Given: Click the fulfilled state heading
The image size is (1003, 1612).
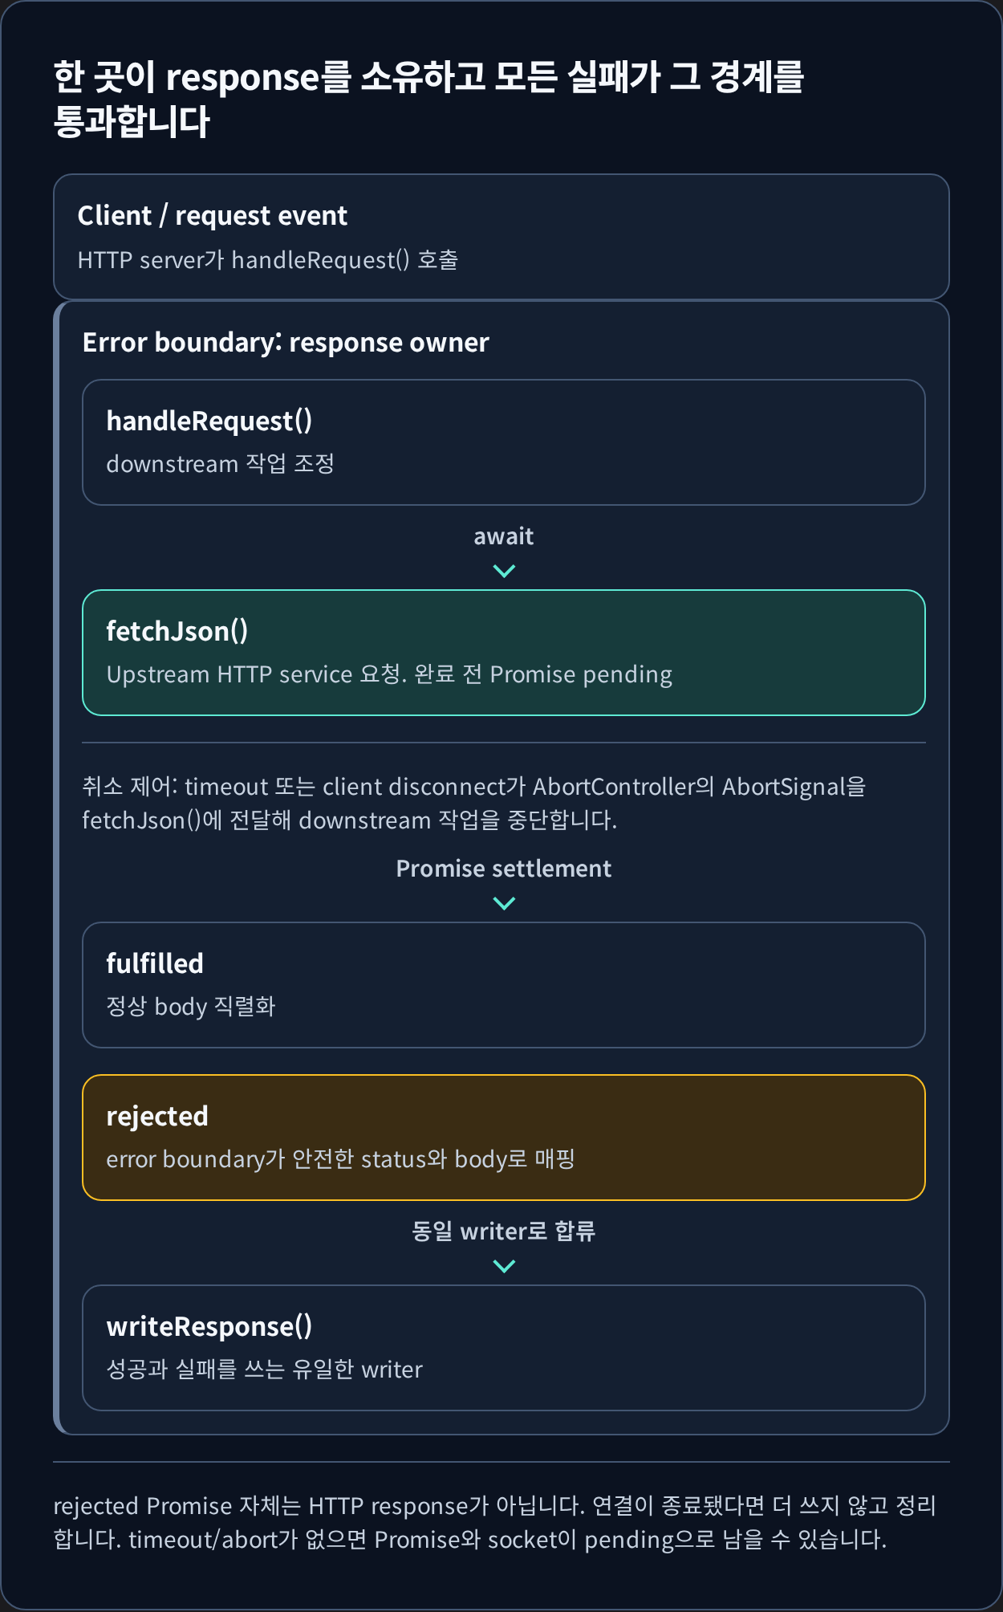Looking at the screenshot, I should point(155,963).
